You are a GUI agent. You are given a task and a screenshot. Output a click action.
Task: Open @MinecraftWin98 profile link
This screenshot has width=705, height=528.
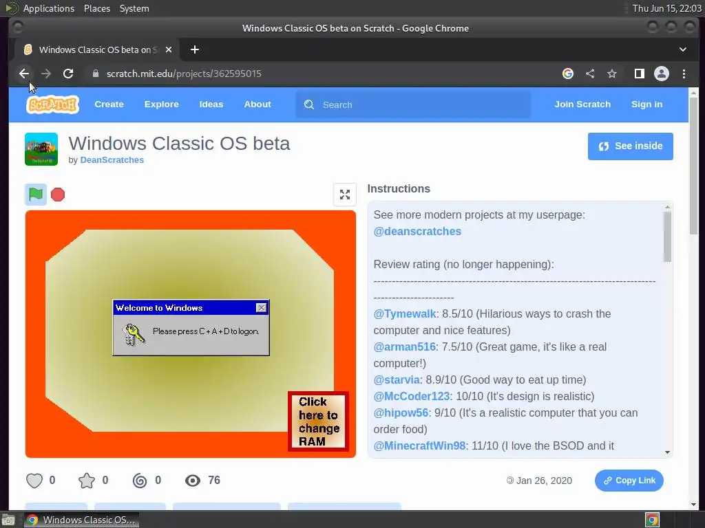[x=419, y=445]
